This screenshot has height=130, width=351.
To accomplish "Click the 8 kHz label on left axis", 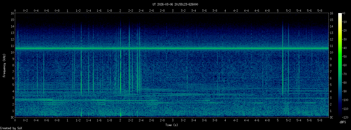I will (13, 65).
